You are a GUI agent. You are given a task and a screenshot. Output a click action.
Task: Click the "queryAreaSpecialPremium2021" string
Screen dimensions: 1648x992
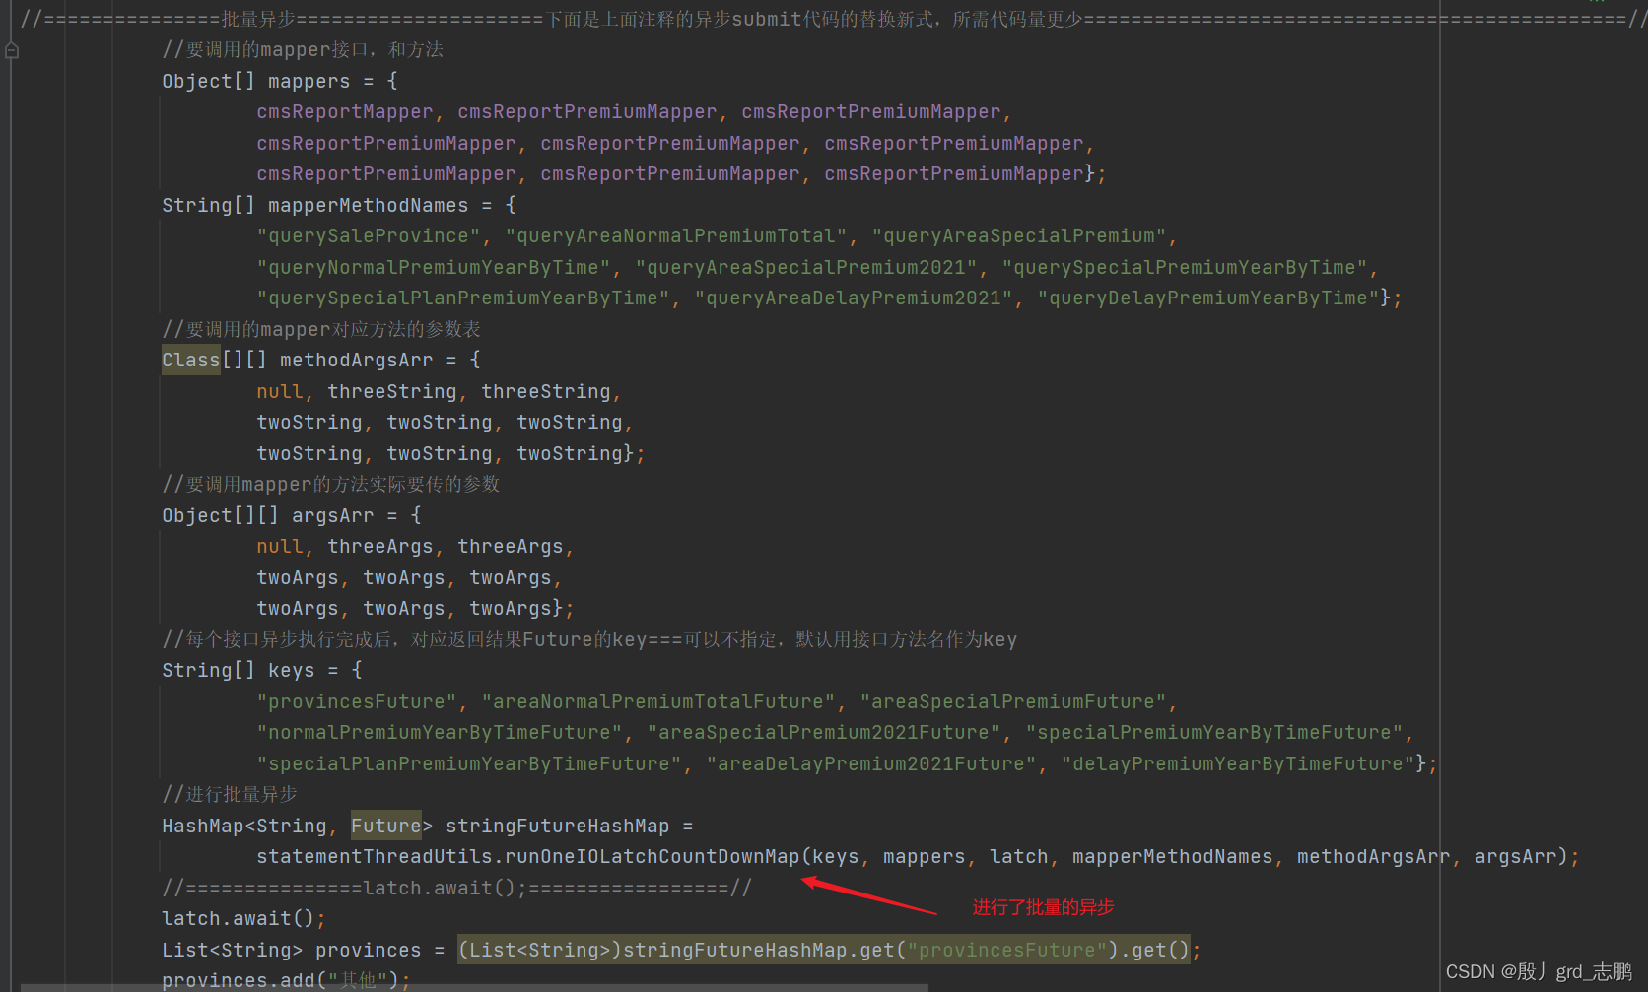point(806,267)
